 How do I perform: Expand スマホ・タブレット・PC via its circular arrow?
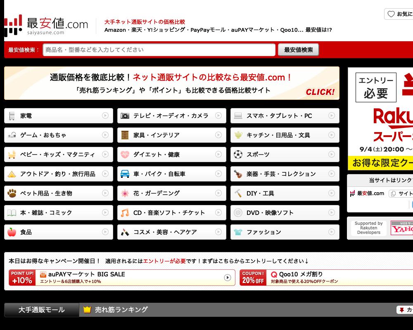(332, 115)
